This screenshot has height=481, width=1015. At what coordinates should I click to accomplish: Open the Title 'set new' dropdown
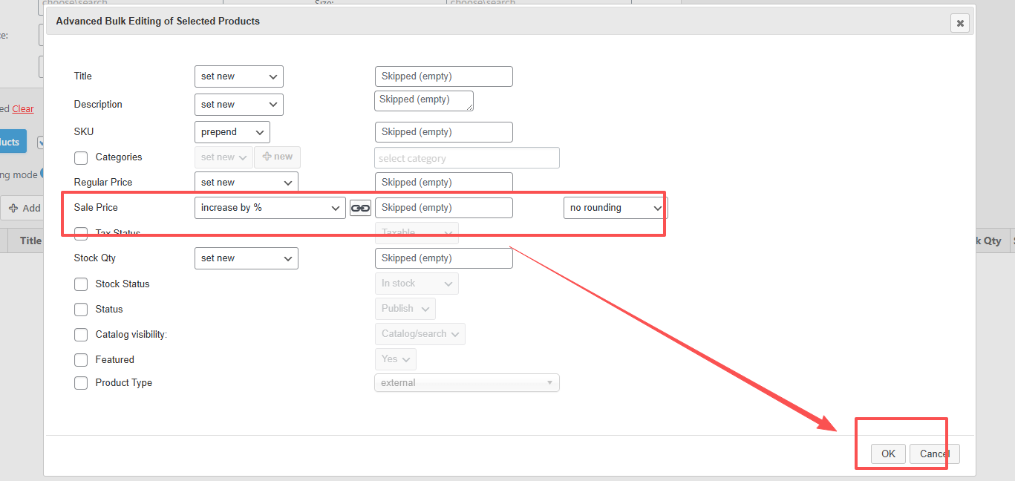pyautogui.click(x=238, y=76)
